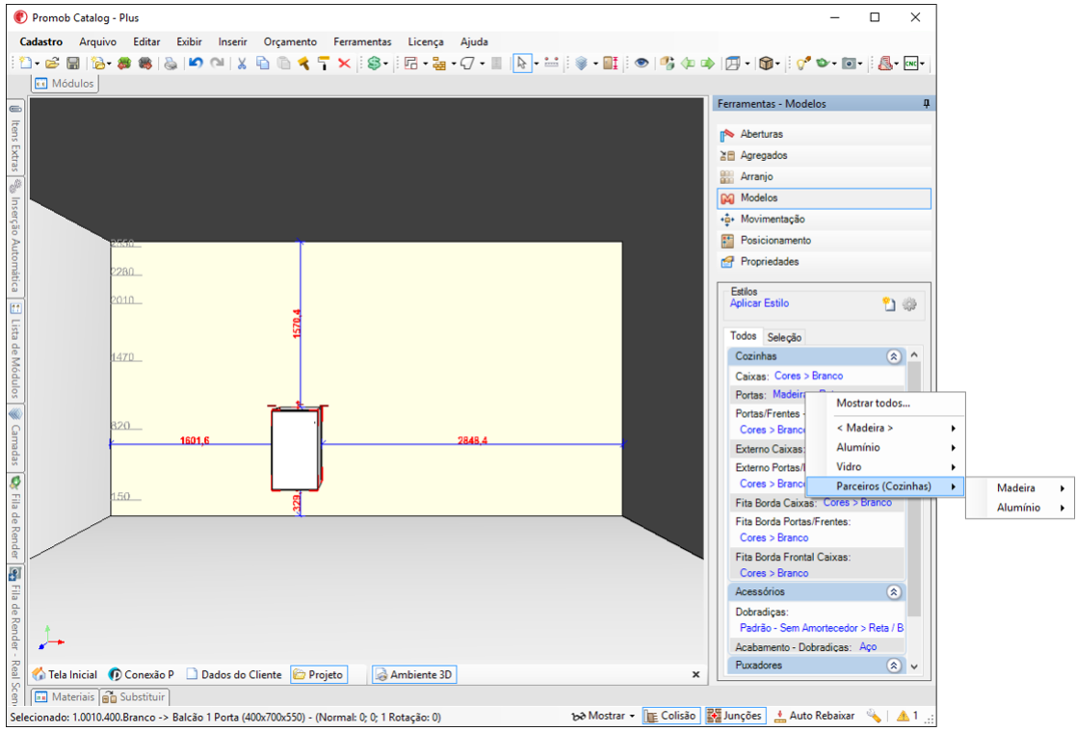
Task: Select Parceiros (Cozinhas) menu entry
Action: [x=885, y=486]
